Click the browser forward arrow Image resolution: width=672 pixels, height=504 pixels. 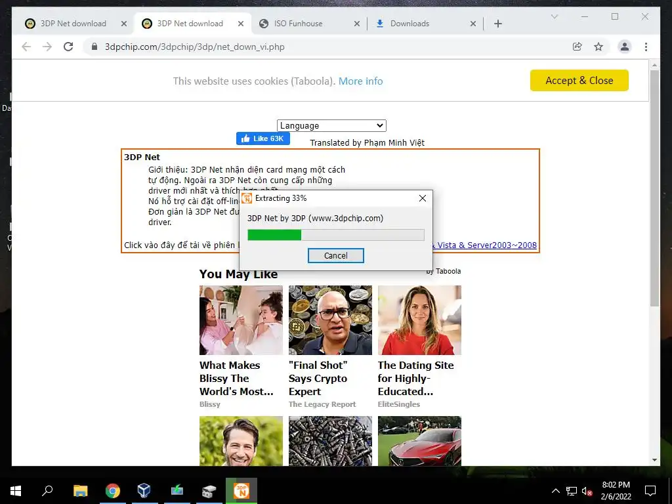tap(47, 47)
